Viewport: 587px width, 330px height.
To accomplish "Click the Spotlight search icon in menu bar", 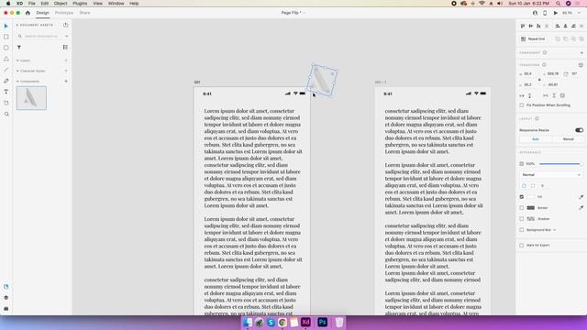I will point(559,4).
